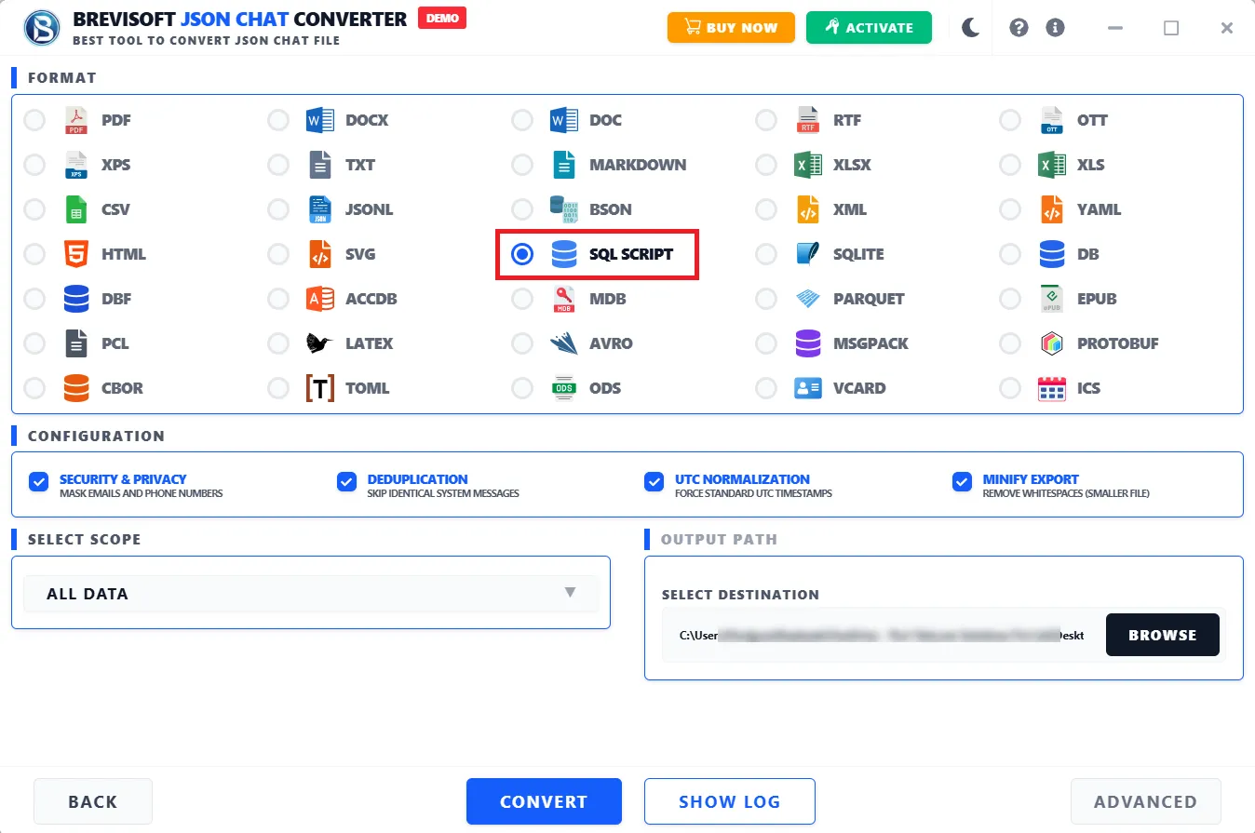Select the ODS format radio button
This screenshot has height=833, width=1255.
522,388
